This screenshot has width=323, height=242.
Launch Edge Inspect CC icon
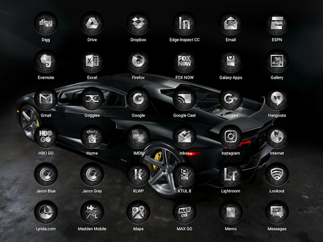pos(184,23)
